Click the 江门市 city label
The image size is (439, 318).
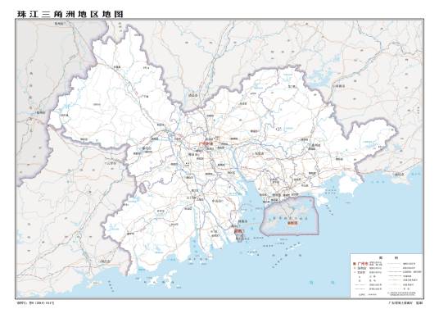[x=192, y=198]
